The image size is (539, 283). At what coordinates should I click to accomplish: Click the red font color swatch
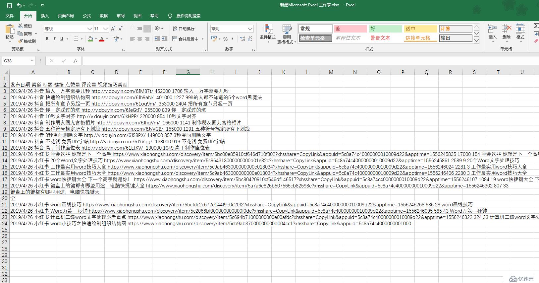click(102, 39)
